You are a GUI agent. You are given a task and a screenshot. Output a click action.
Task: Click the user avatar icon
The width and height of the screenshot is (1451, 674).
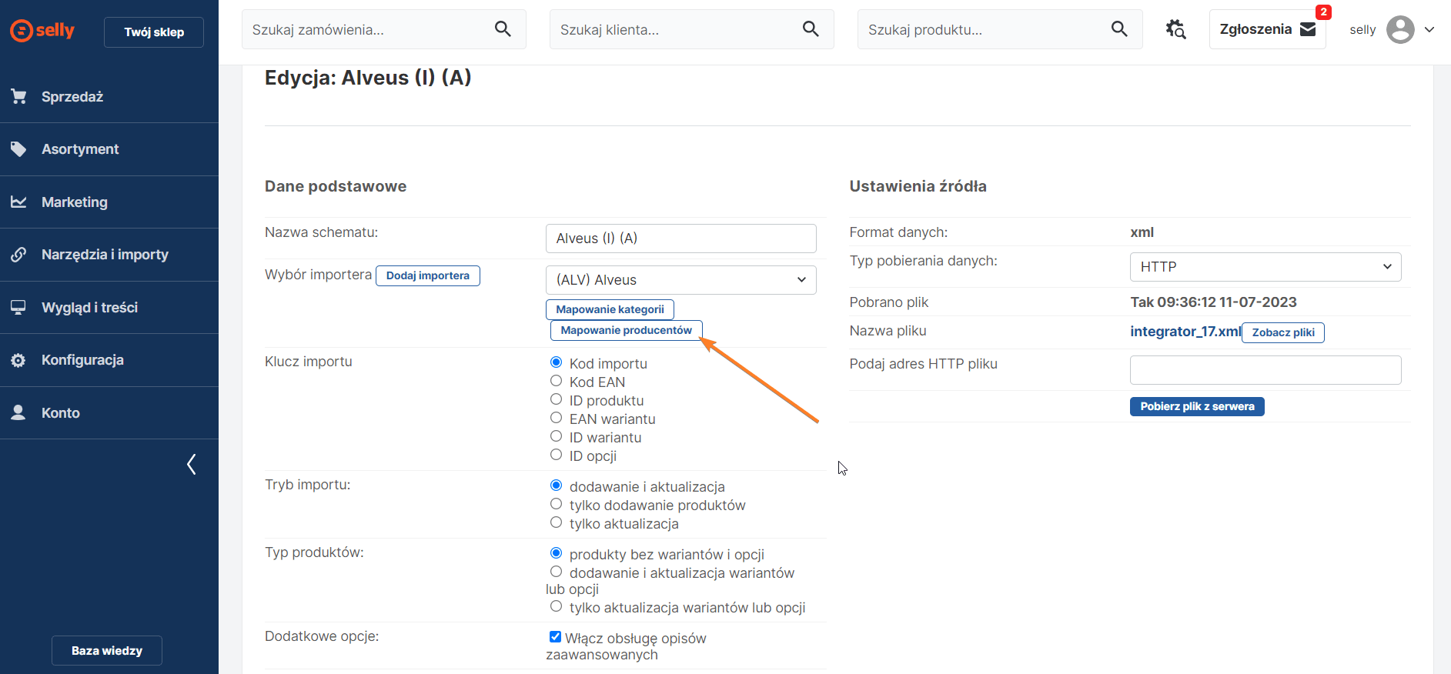[x=1400, y=30]
